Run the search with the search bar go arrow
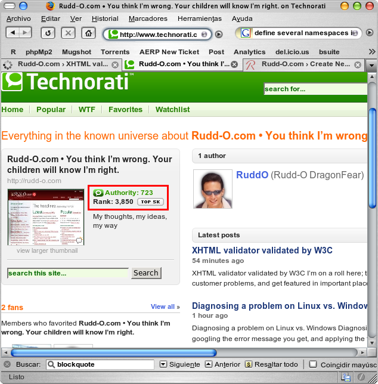This screenshot has width=378, height=384. pyautogui.click(x=370, y=33)
